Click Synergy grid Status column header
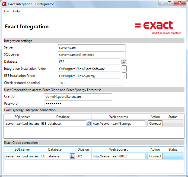This screenshot has width=188, height=177. coord(173,117)
